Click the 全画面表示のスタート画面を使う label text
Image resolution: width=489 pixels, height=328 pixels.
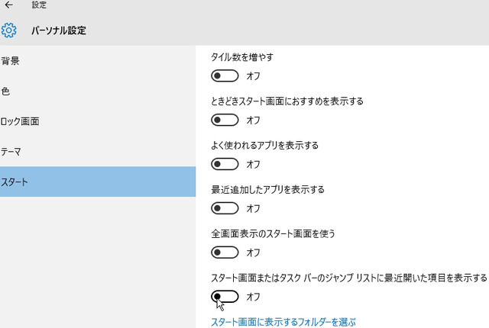click(273, 233)
